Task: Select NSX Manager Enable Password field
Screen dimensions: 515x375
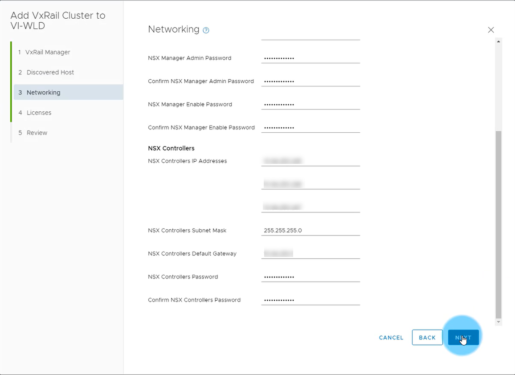Action: pos(310,104)
